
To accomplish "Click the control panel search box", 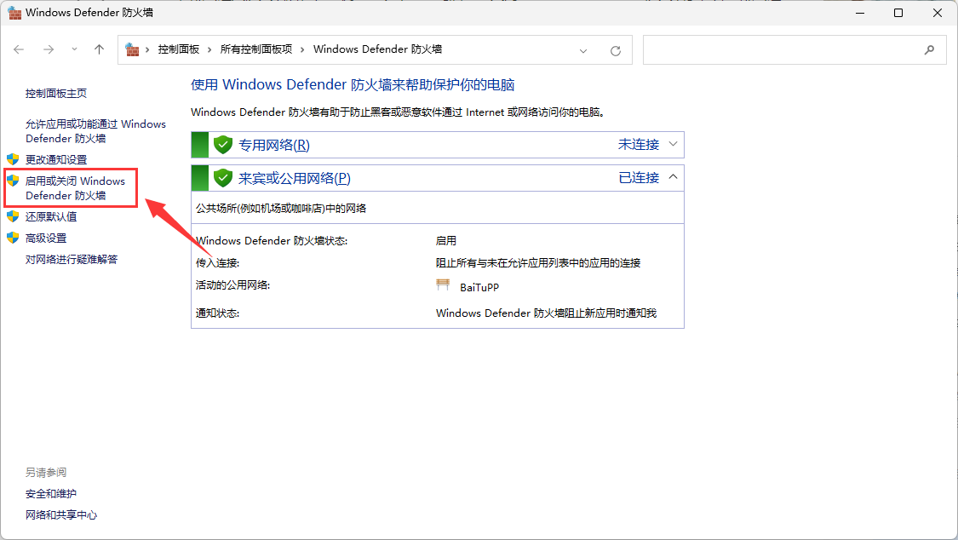I will click(795, 50).
